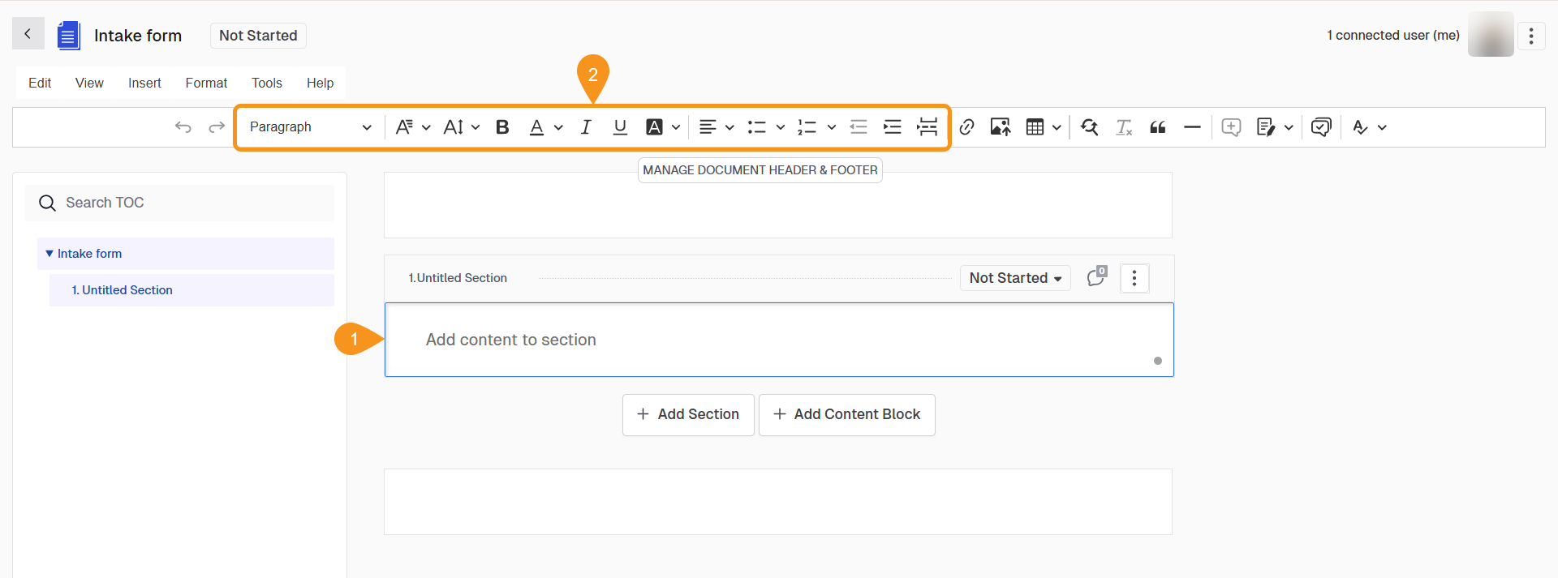
Task: Click the Add Content Block button
Action: pos(846,414)
